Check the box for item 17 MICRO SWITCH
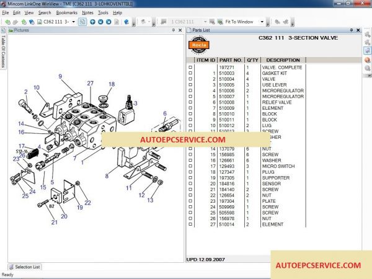Screen dimensions: 372x279 (x=190, y=166)
